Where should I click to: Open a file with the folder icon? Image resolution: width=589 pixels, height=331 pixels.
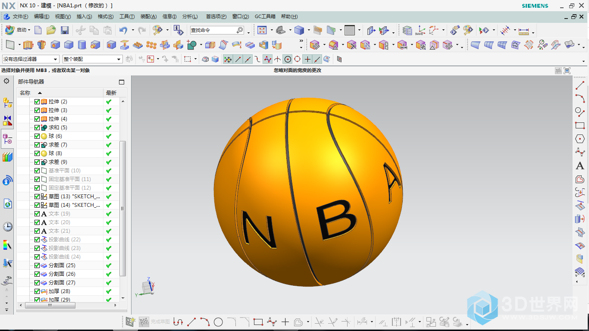coord(51,30)
